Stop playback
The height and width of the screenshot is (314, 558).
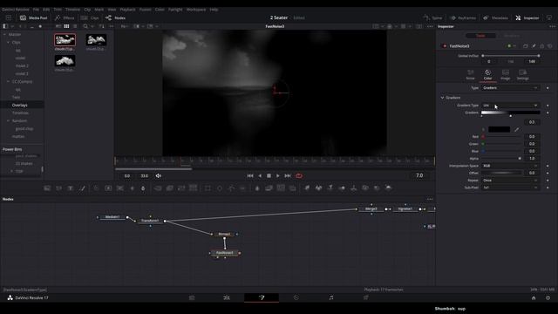(269, 176)
